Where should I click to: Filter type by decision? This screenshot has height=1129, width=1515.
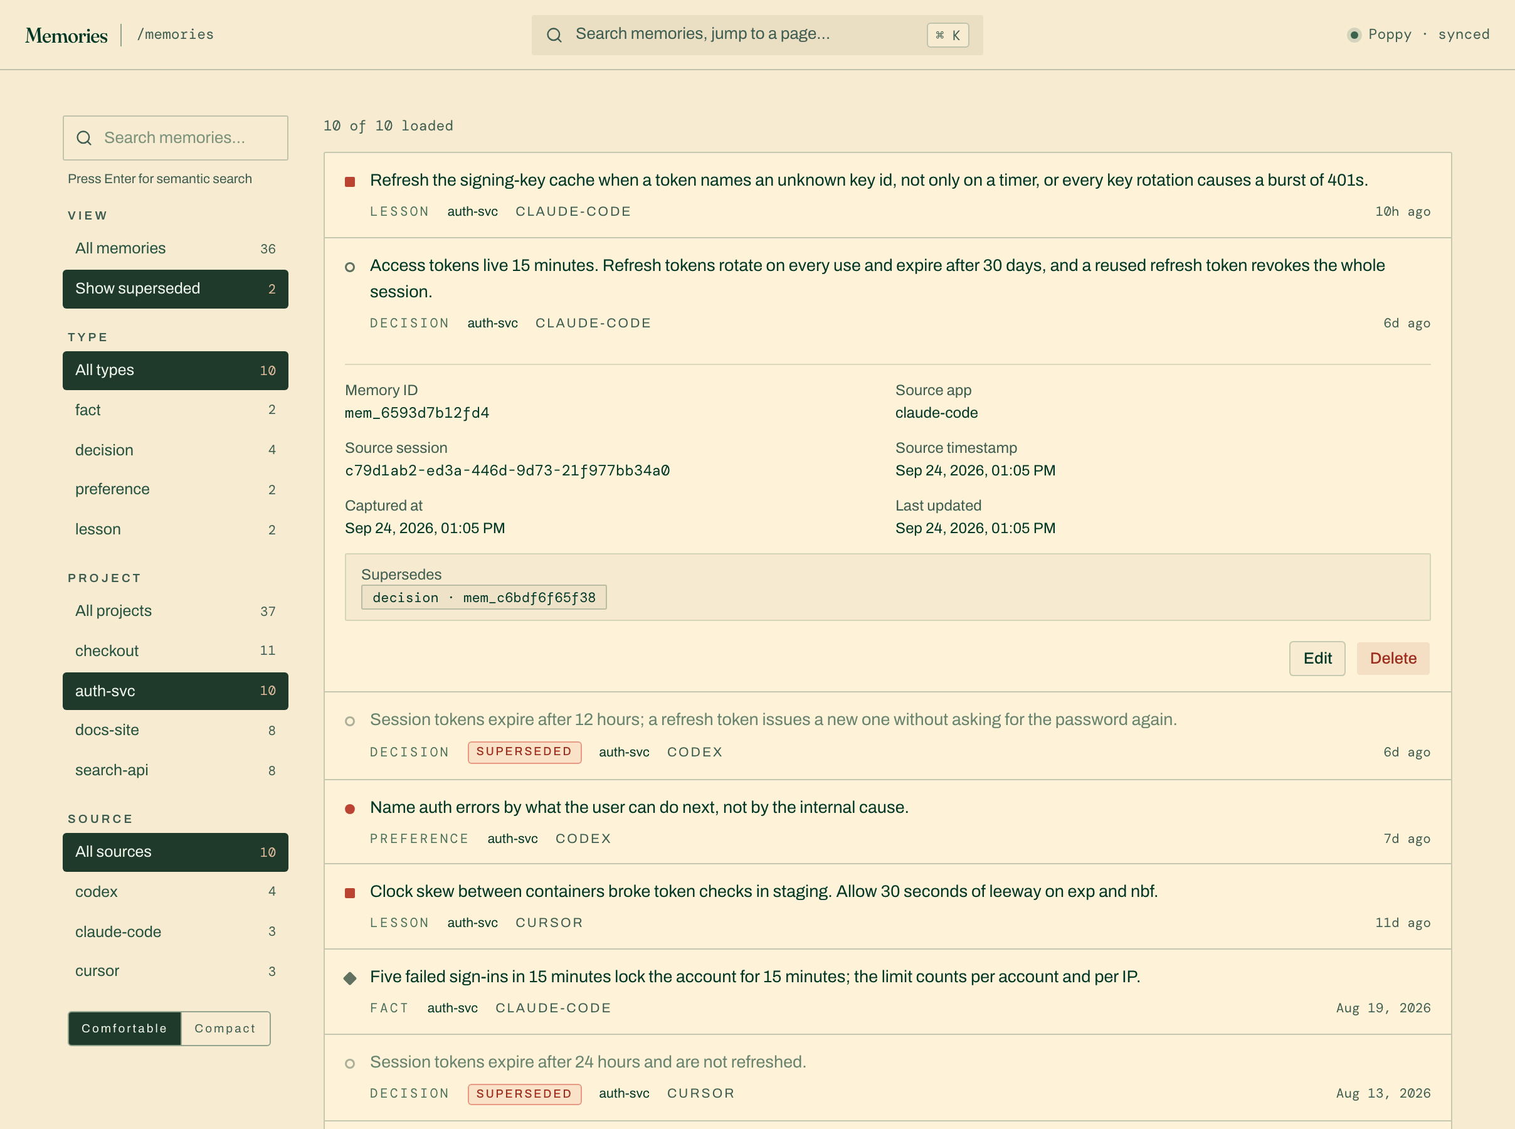click(x=176, y=450)
